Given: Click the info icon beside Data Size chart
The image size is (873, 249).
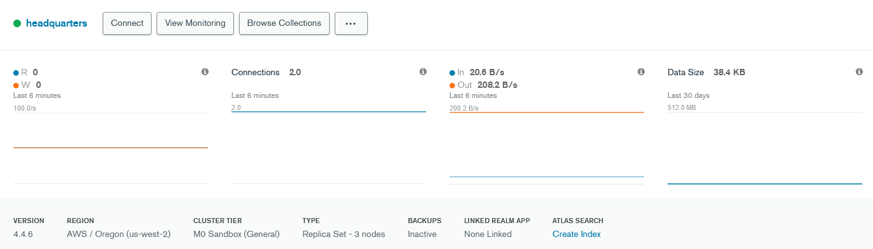Looking at the screenshot, I should click(859, 72).
